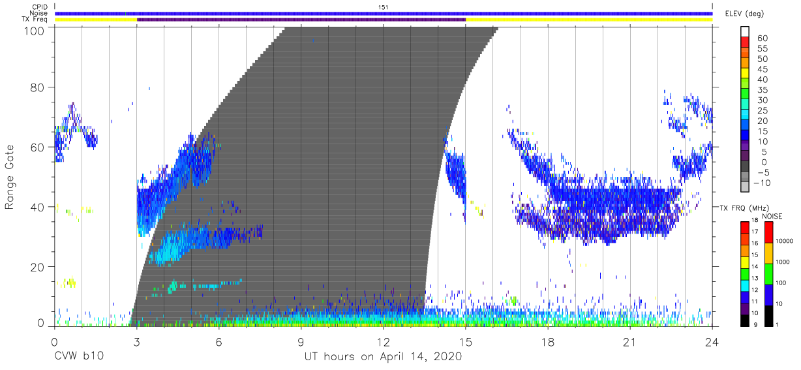801x370 pixels.
Task: Click the ELEV scale label 25
Action: pyautogui.click(x=763, y=110)
